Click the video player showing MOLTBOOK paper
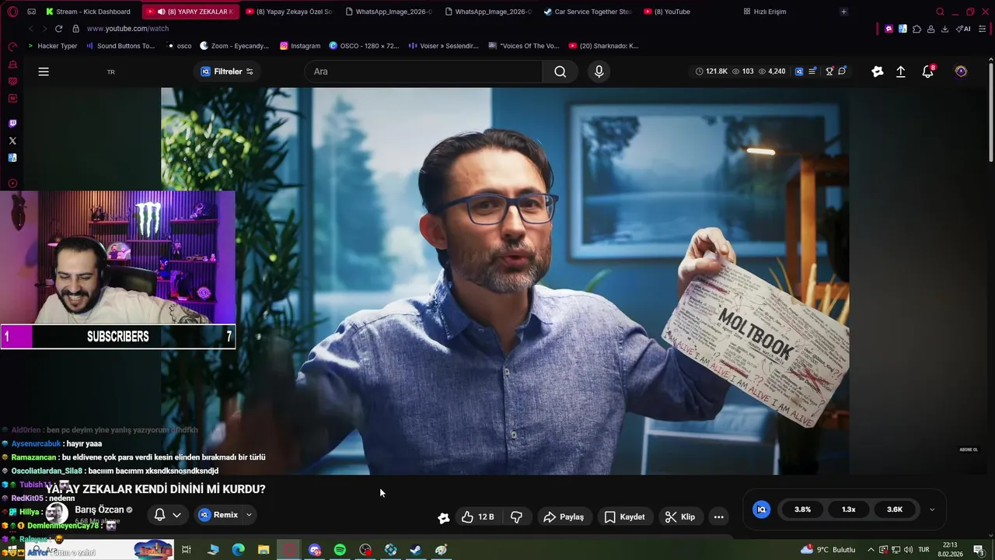 click(x=504, y=281)
